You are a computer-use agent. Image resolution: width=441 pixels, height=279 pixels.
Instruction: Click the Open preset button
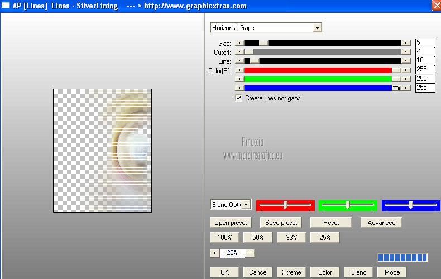click(x=231, y=223)
